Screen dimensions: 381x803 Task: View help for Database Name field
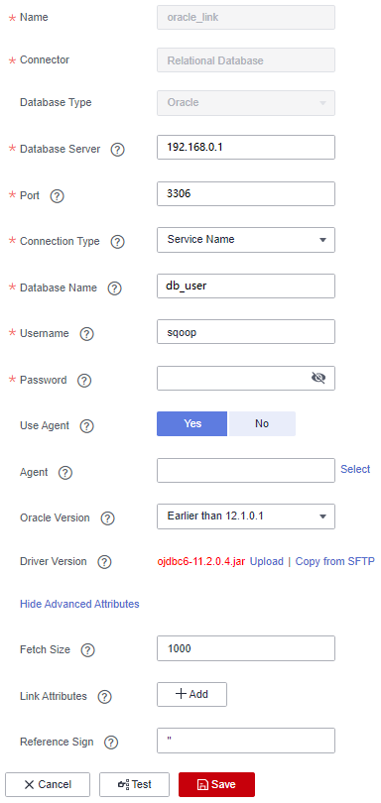(114, 288)
